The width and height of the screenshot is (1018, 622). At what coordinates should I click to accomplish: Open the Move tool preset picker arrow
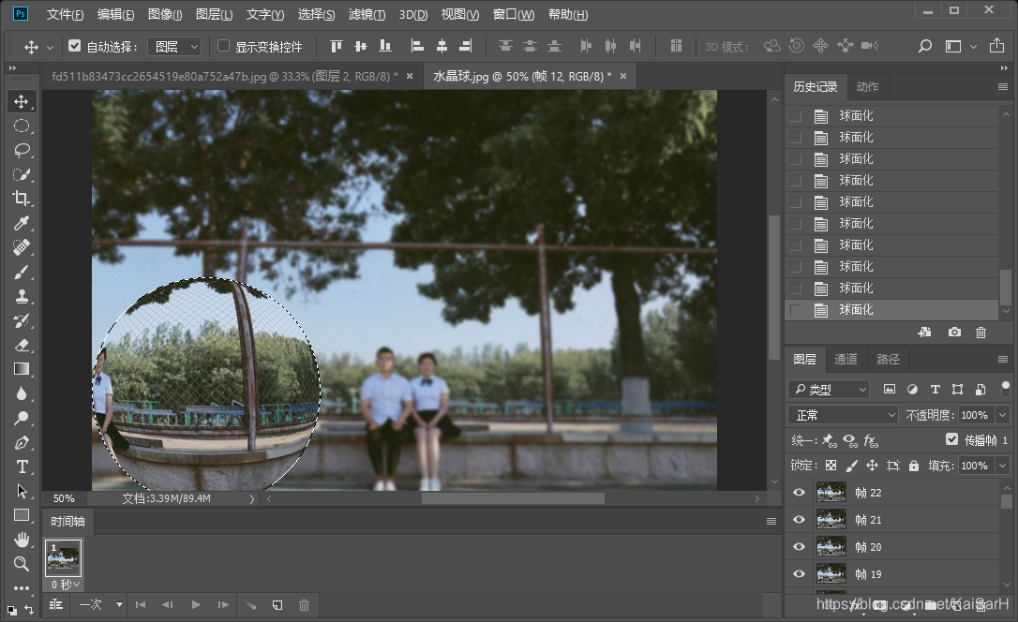pyautogui.click(x=50, y=48)
